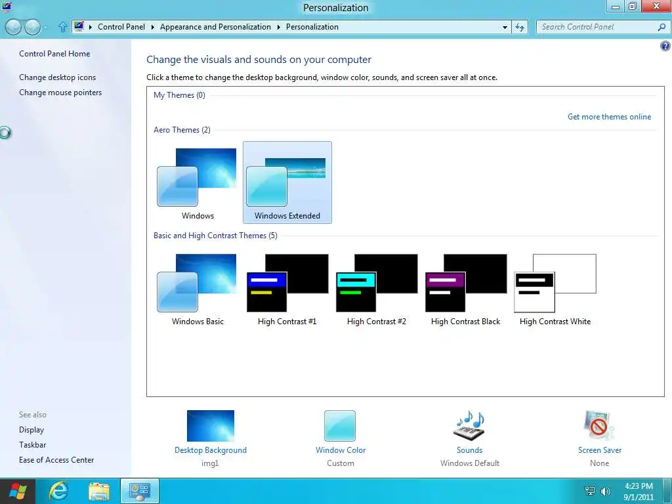Open the Screen Saver icon
This screenshot has height=504, width=672.
coord(598,425)
